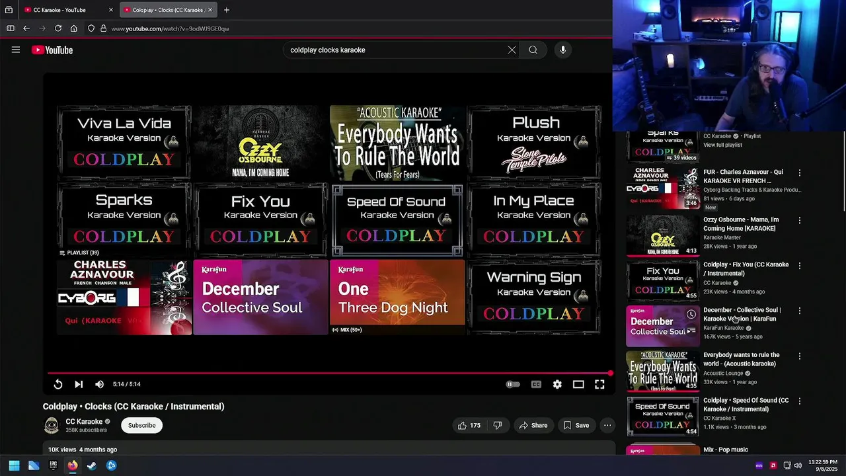Open the YouTube guide hamburger menu

pos(16,50)
